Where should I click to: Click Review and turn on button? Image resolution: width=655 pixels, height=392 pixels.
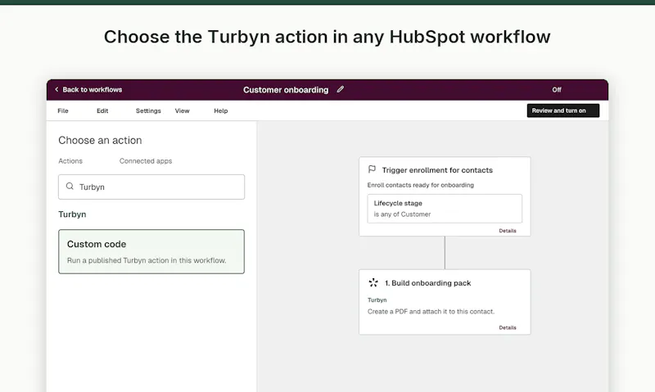(x=562, y=110)
